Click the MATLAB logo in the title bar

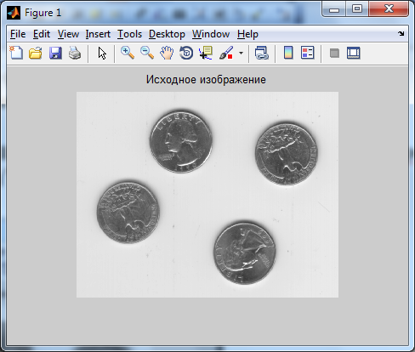coord(14,13)
